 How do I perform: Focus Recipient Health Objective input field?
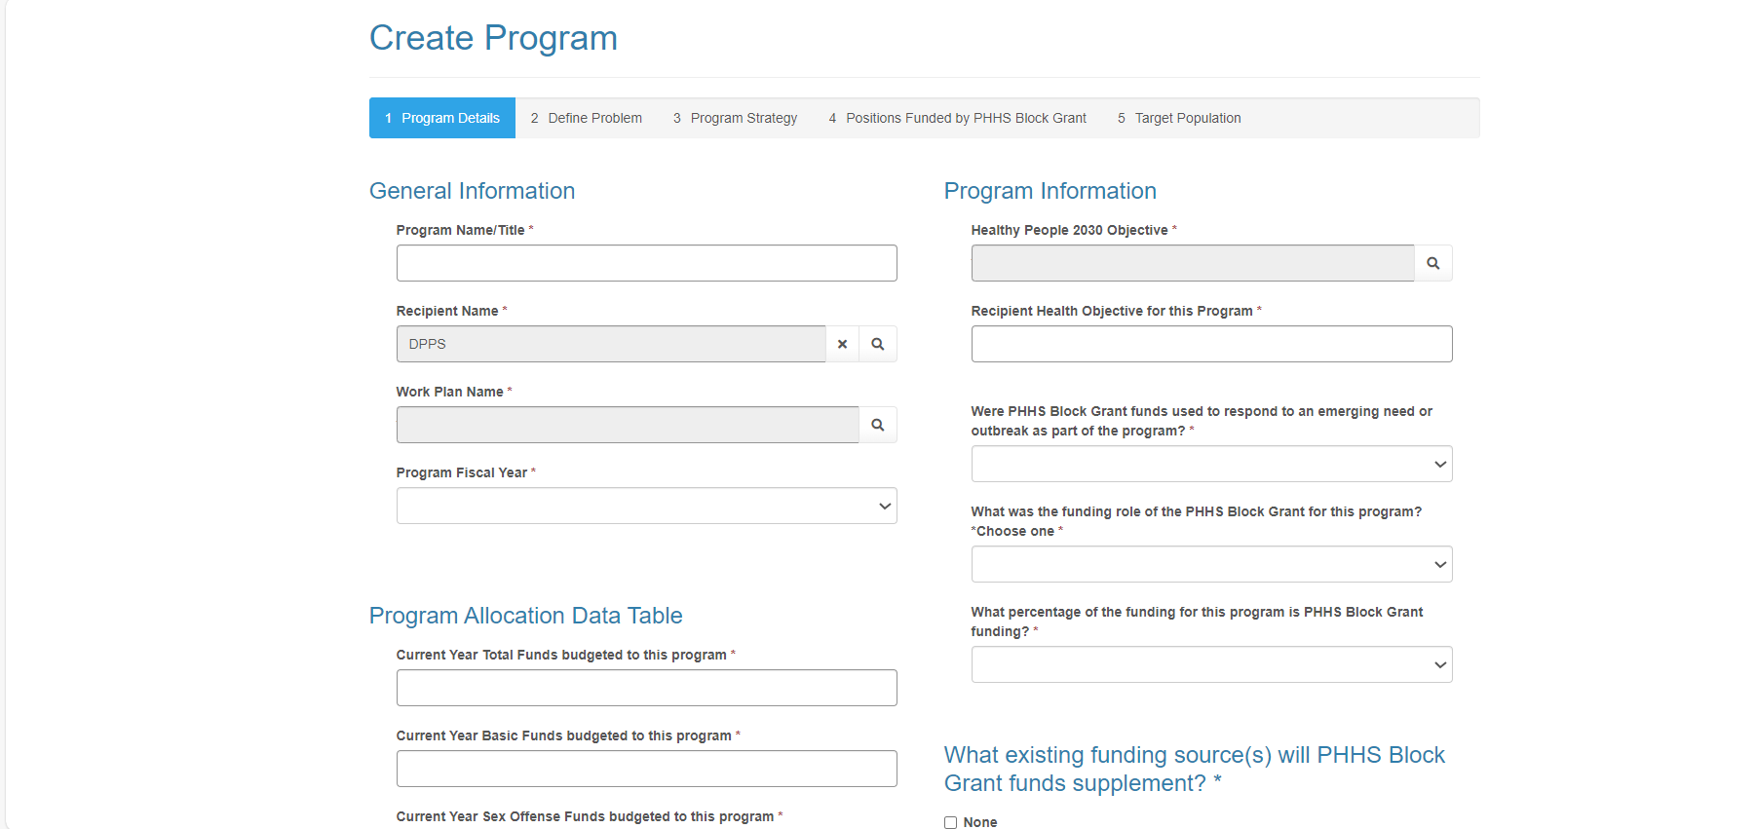pyautogui.click(x=1211, y=344)
